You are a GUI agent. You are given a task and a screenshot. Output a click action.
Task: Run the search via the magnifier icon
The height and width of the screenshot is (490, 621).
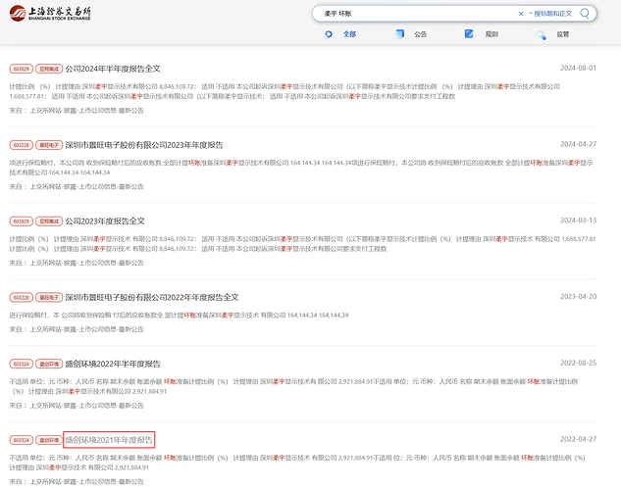coord(585,14)
